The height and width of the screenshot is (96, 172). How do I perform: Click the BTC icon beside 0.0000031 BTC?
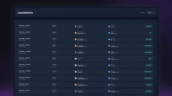point(76,46)
